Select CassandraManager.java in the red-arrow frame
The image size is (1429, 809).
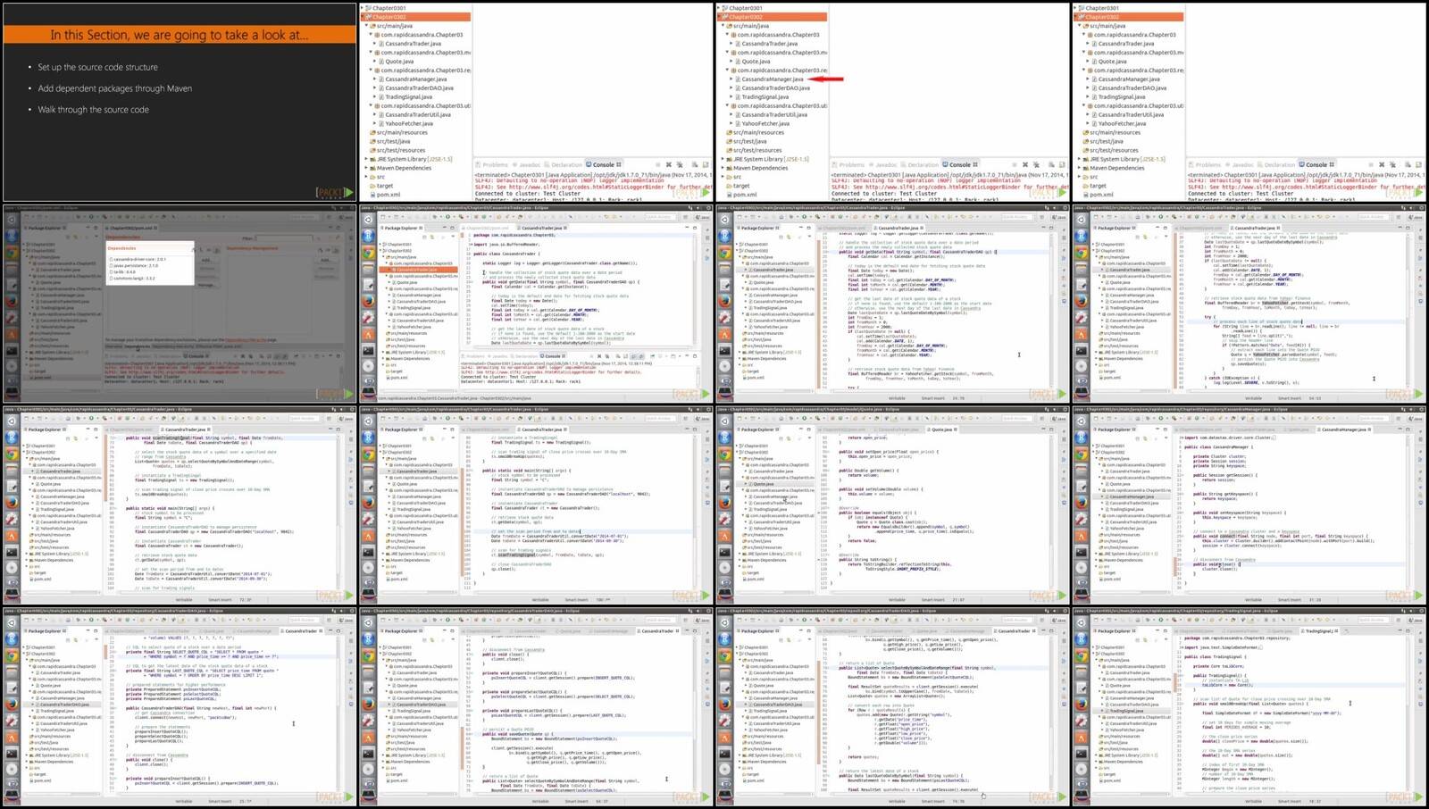click(x=773, y=79)
